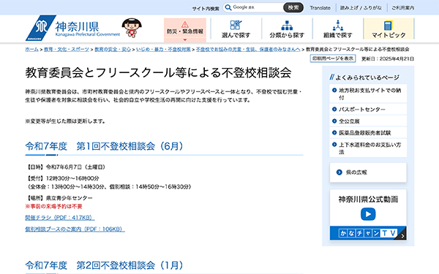Screen dimensions: 439x274
Task: Open the 個別相談ブースのご案内 PDF link
Action: [x=75, y=229]
